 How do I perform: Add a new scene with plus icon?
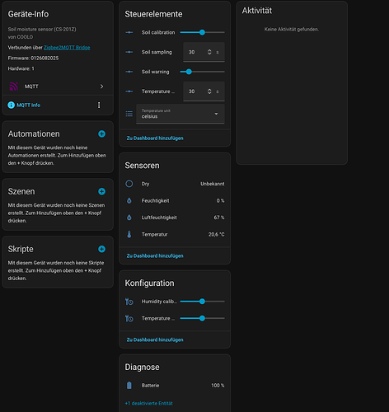pos(101,191)
